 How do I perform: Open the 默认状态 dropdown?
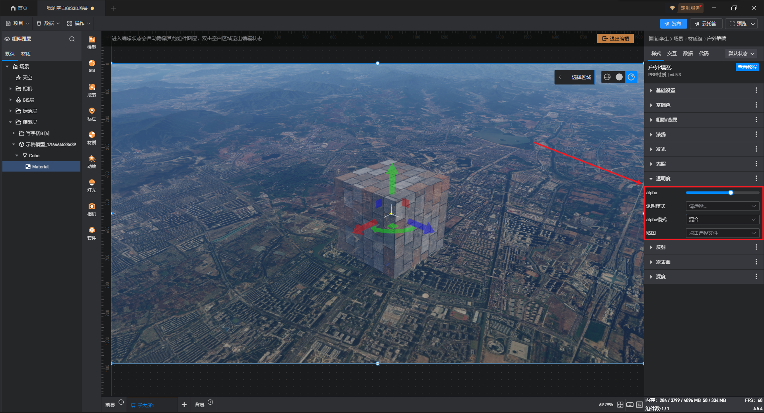(741, 54)
